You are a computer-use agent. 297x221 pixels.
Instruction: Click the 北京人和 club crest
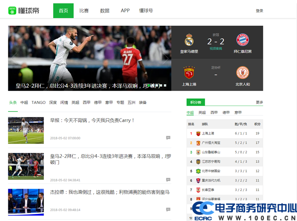(243, 73)
